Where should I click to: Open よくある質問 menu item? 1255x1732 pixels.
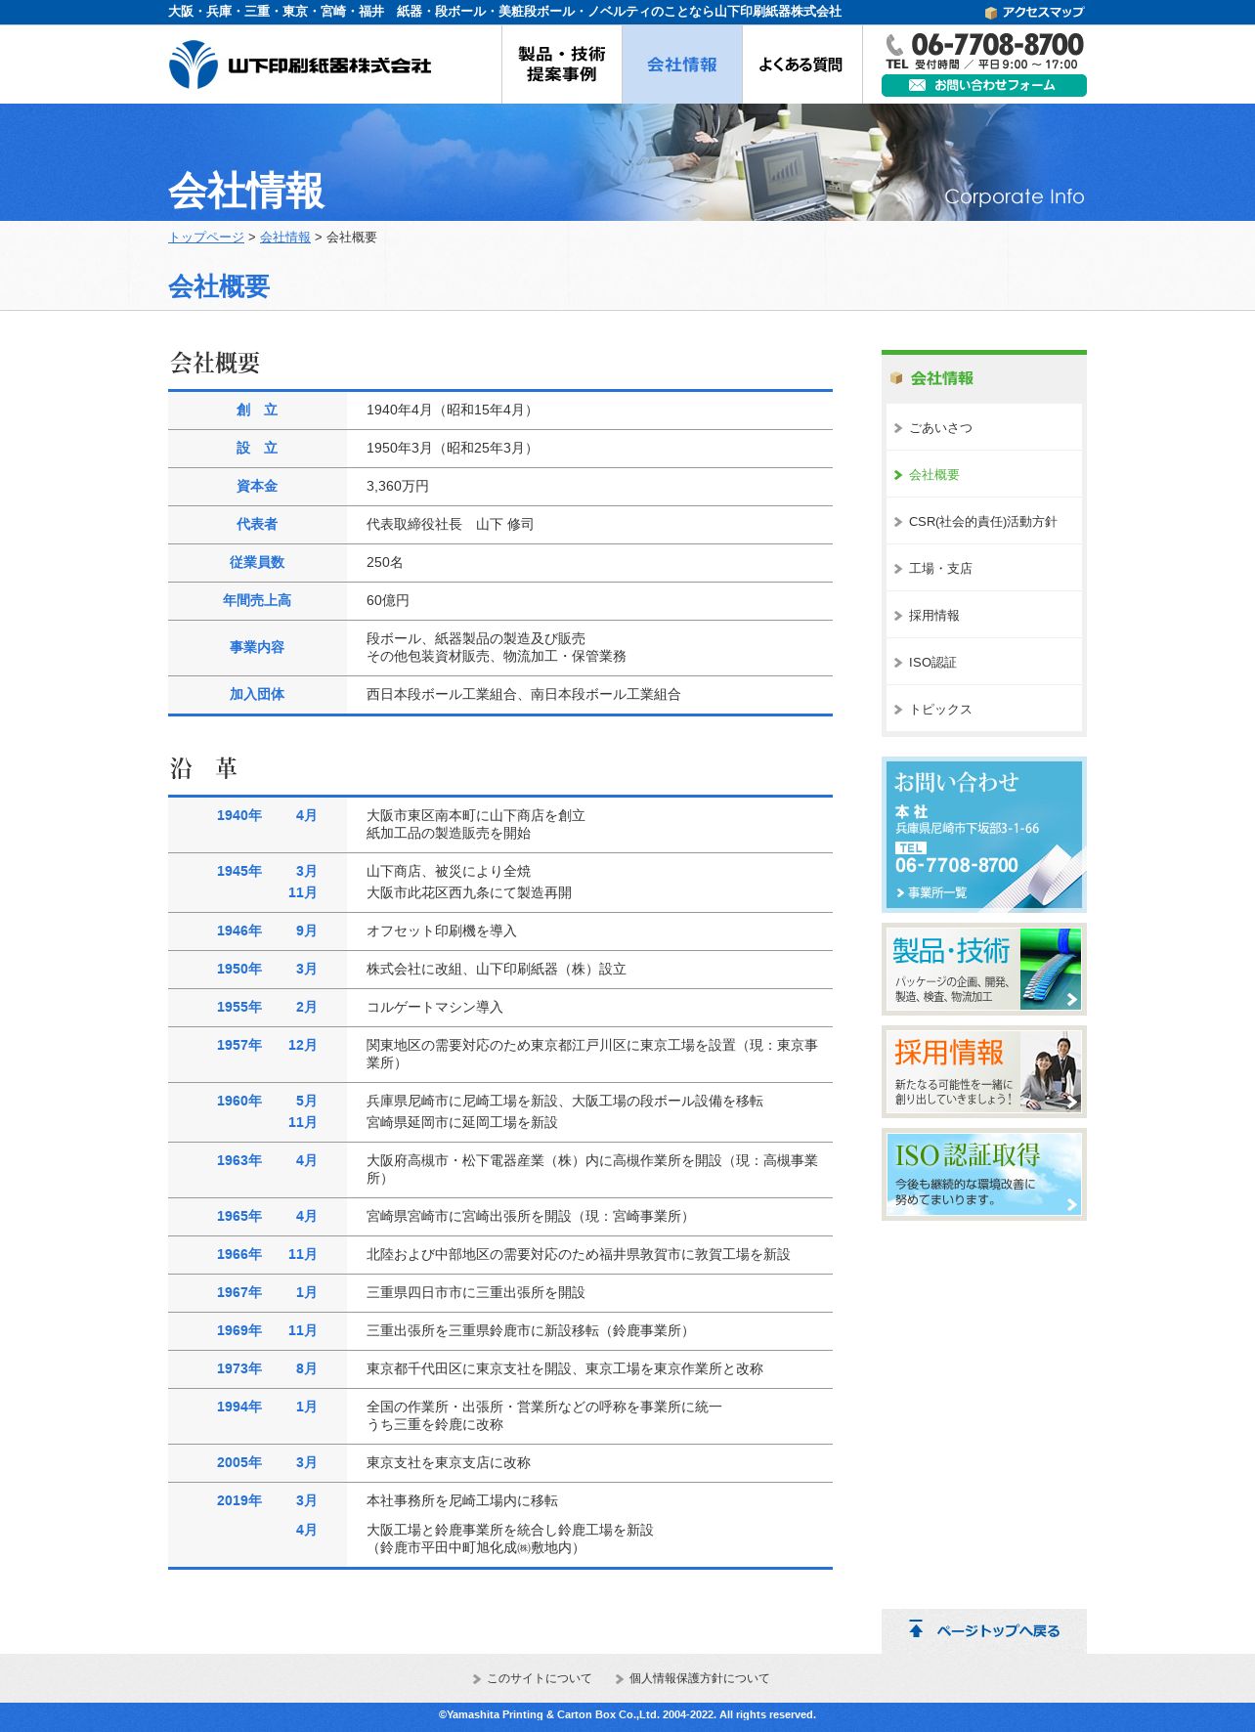click(x=801, y=65)
